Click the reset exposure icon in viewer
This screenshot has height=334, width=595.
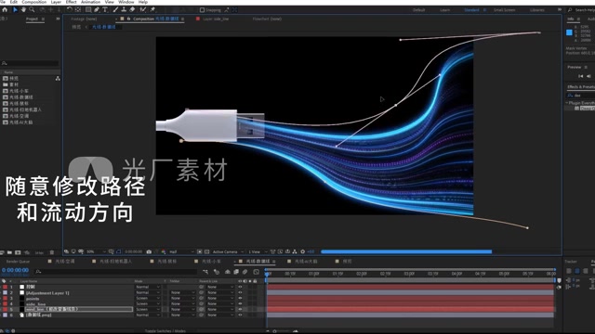pos(302,251)
